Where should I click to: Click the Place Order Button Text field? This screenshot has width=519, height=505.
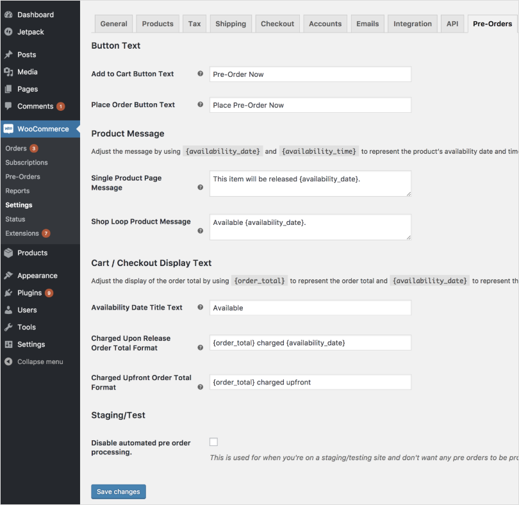point(310,105)
